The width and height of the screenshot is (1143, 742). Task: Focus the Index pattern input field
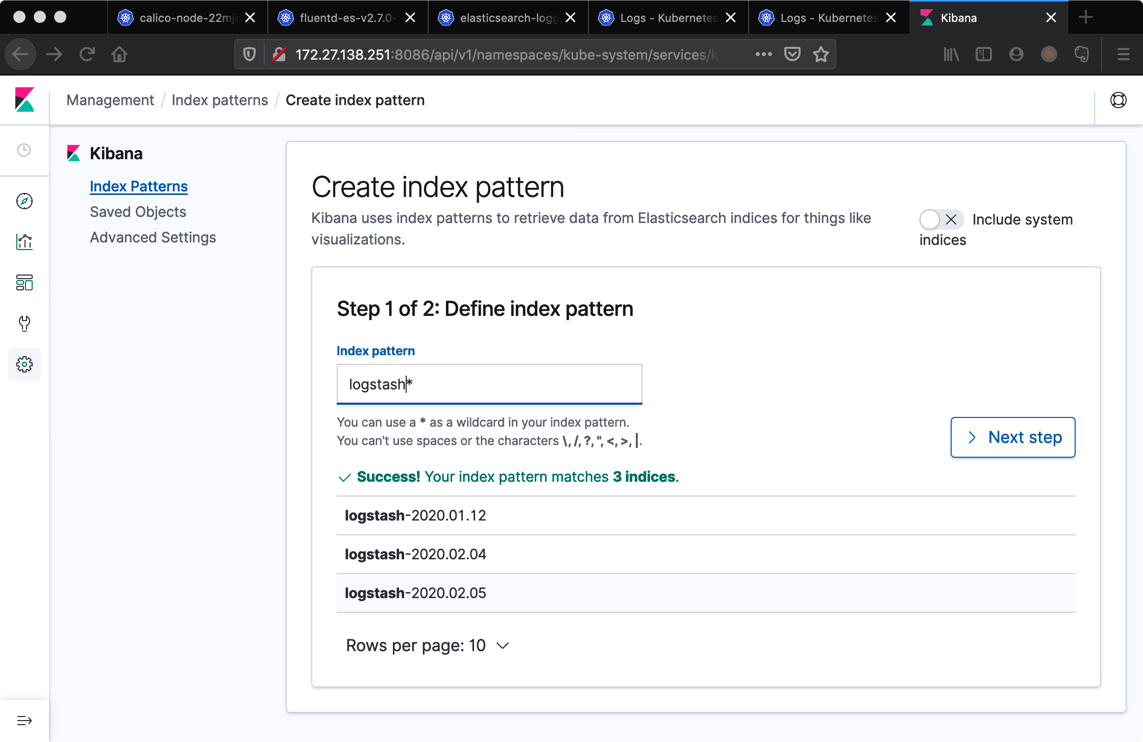(x=489, y=384)
